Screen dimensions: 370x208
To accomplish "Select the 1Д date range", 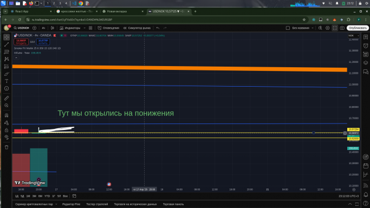I will [16, 196].
